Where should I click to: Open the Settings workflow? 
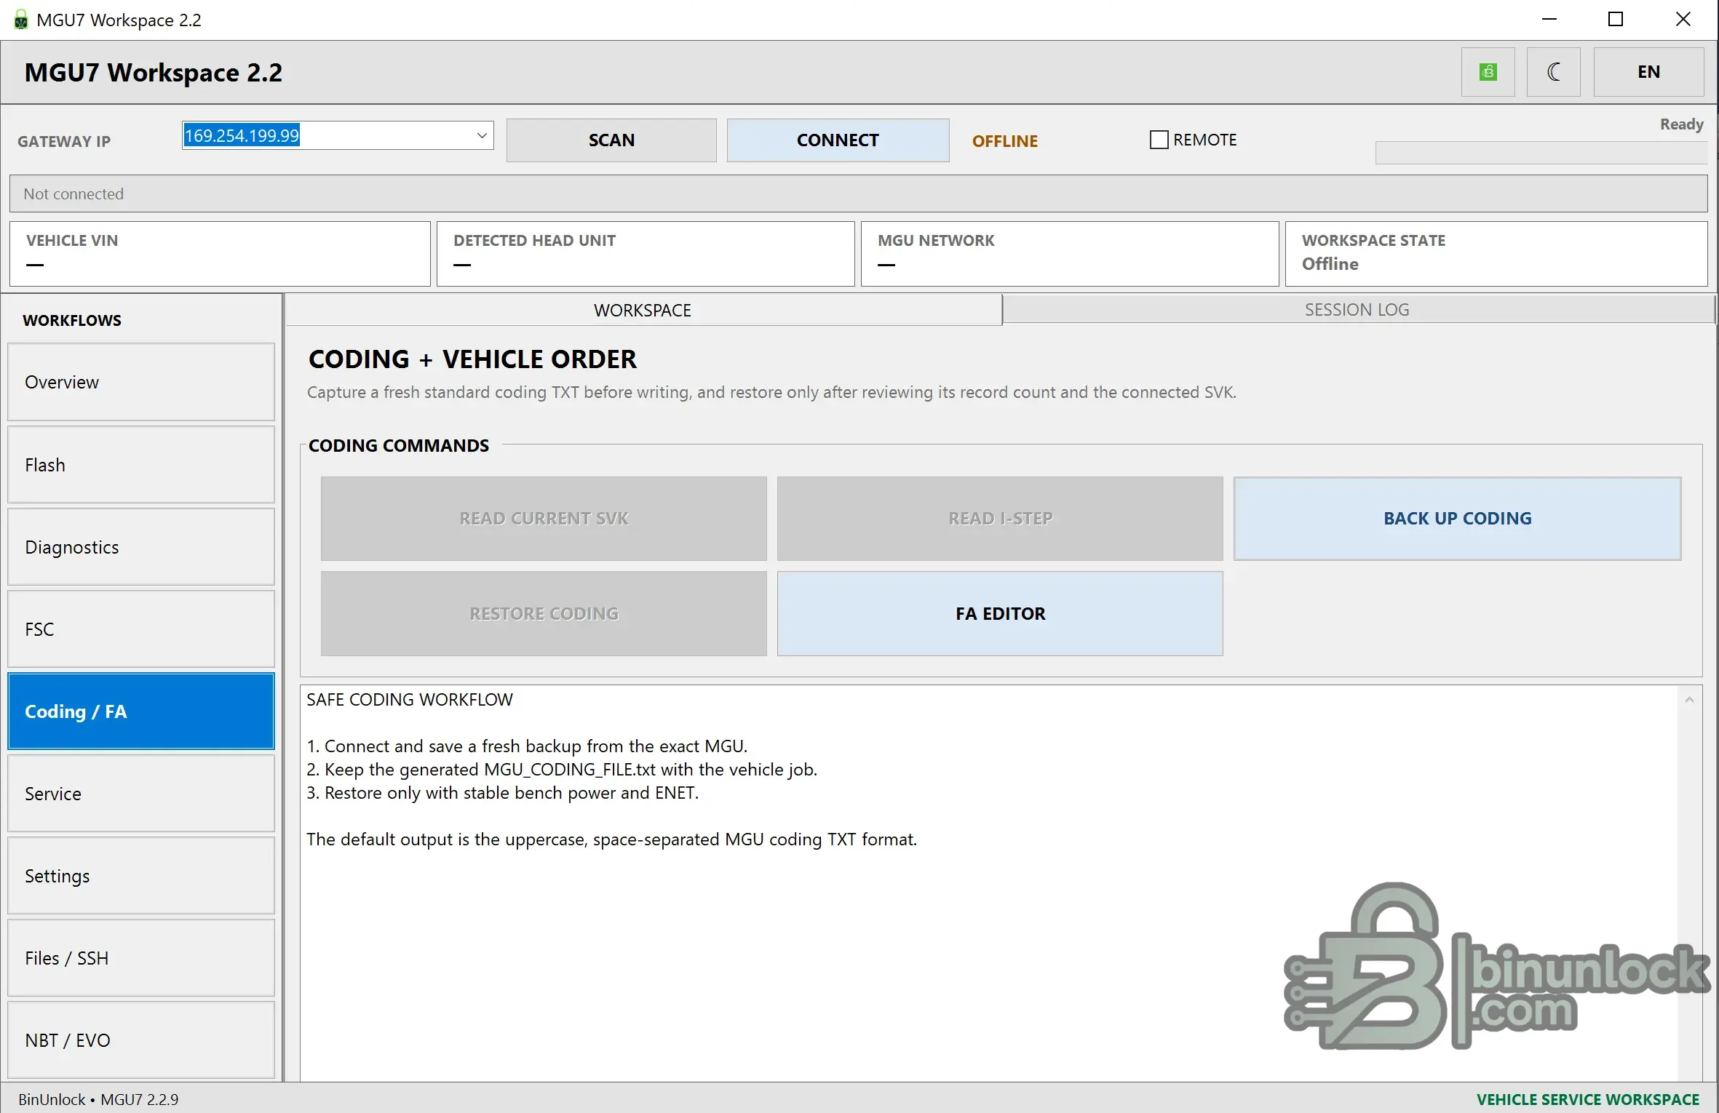pyautogui.click(x=141, y=876)
